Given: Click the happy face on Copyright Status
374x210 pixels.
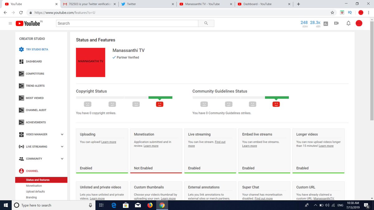Looking at the screenshot, I should click(x=160, y=104).
